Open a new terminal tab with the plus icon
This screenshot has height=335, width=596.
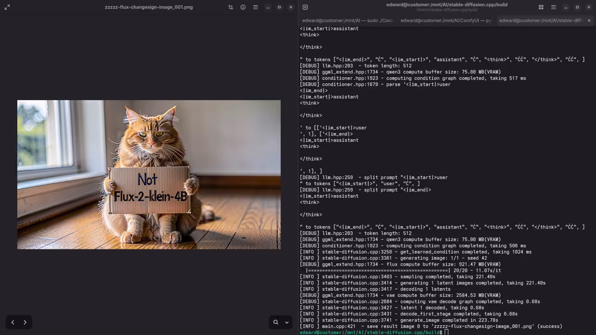click(305, 7)
